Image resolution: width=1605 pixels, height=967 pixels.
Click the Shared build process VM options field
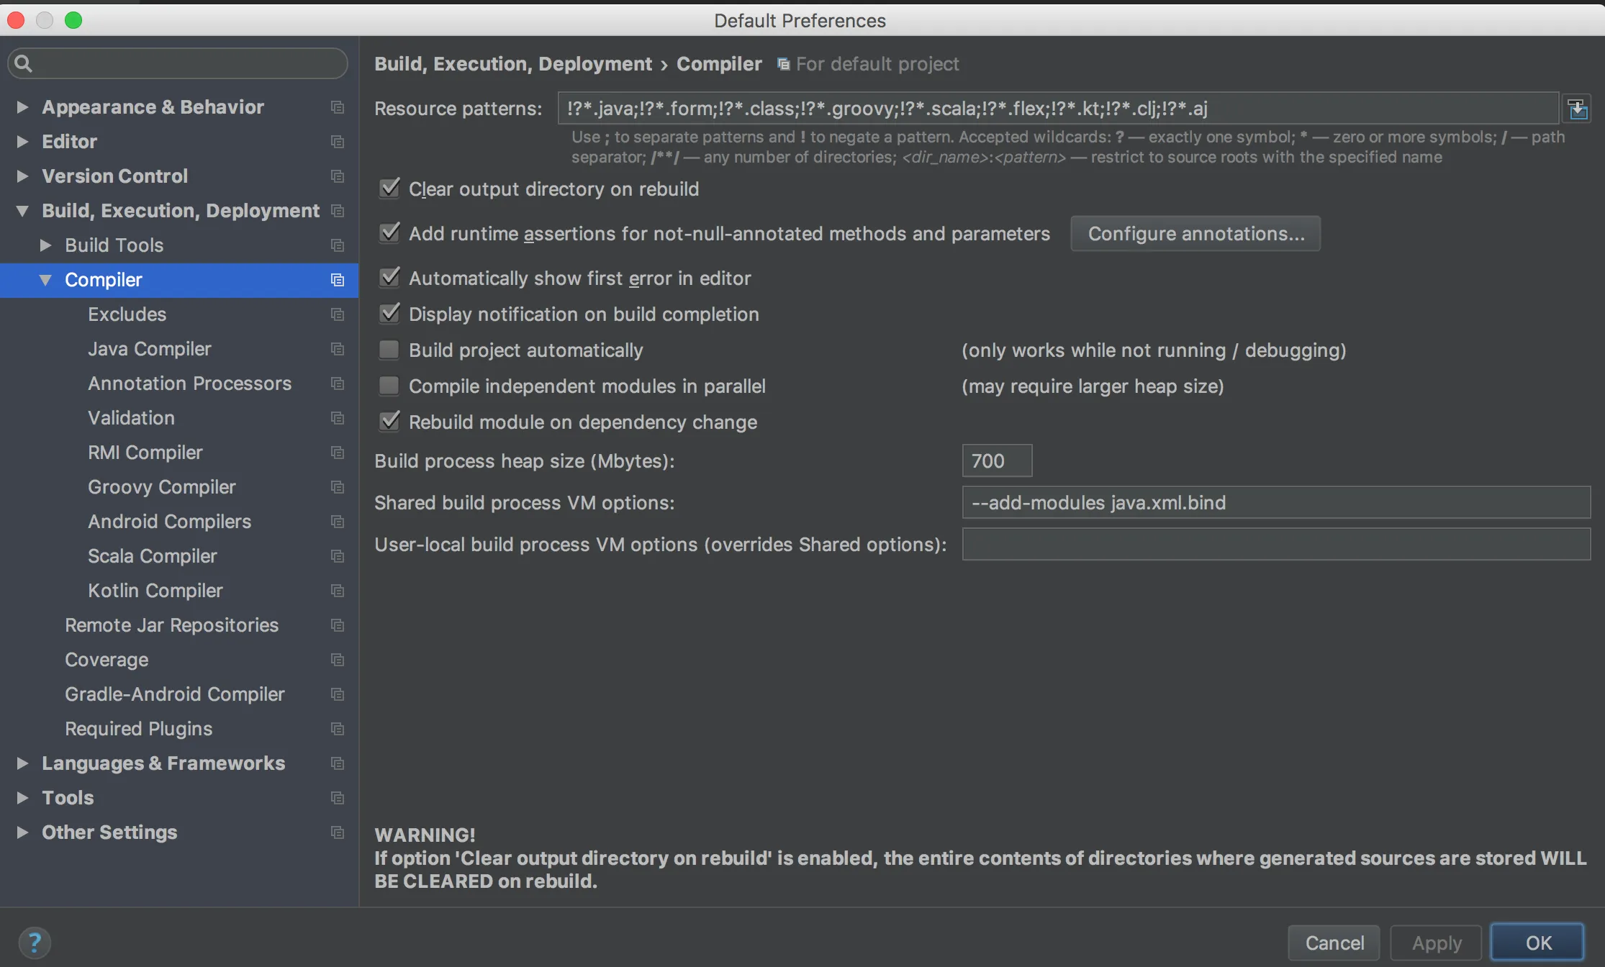[1275, 503]
